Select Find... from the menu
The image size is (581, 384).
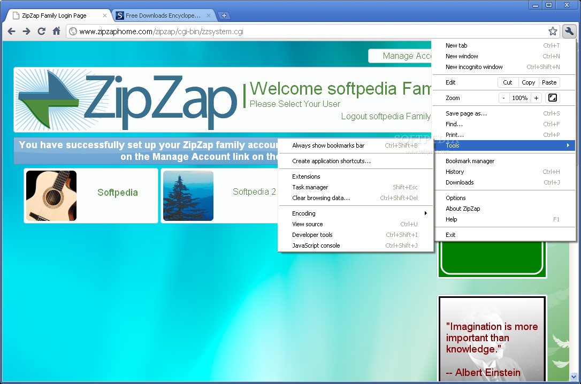coord(503,124)
